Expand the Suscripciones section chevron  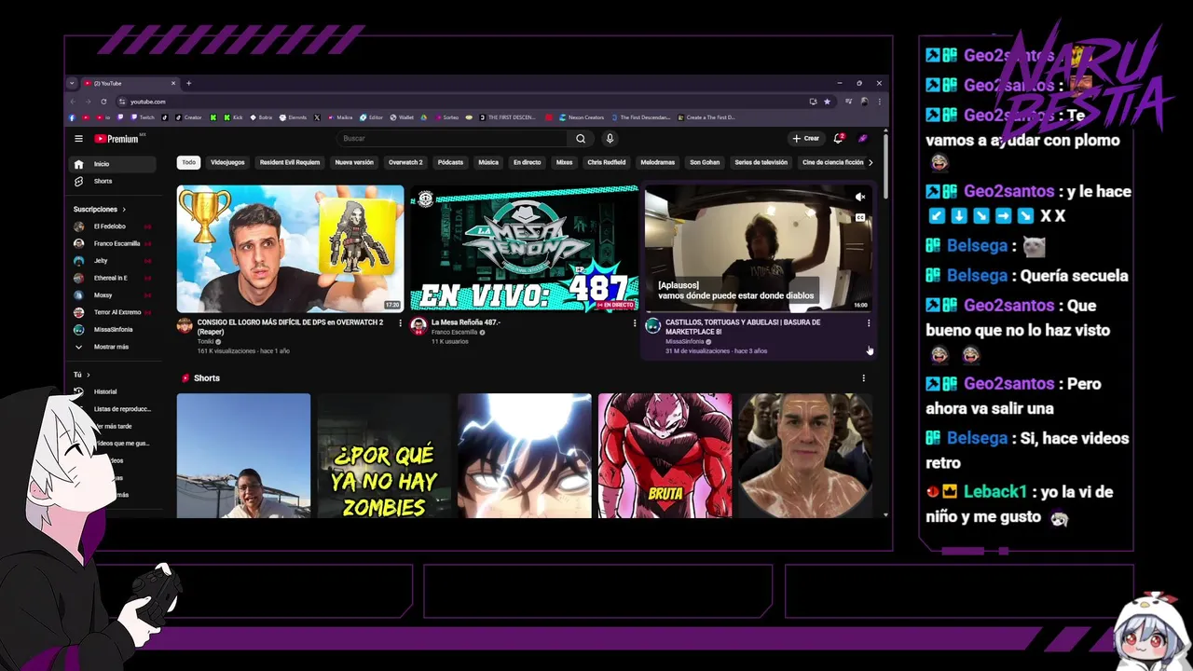tap(124, 210)
